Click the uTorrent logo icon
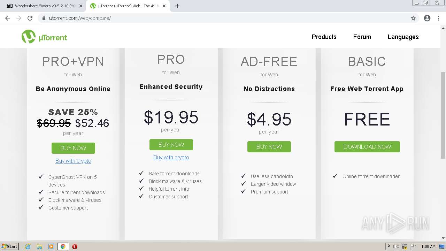This screenshot has height=251, width=446. pyautogui.click(x=29, y=37)
